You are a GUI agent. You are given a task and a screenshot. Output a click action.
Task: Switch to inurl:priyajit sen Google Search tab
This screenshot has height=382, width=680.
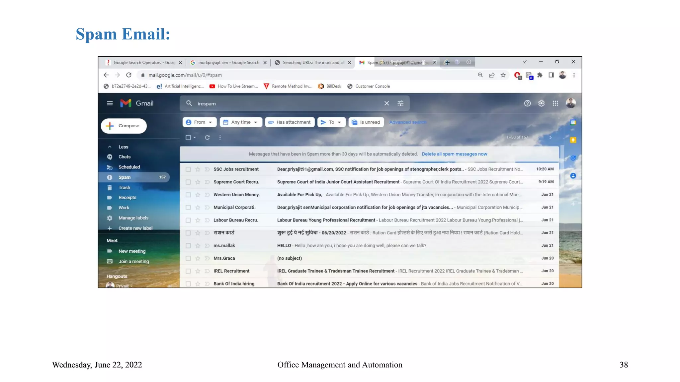tap(228, 62)
